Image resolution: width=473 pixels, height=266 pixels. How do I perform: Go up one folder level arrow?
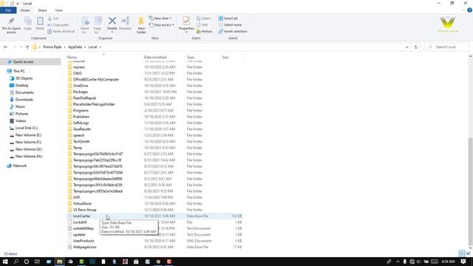pos(27,47)
